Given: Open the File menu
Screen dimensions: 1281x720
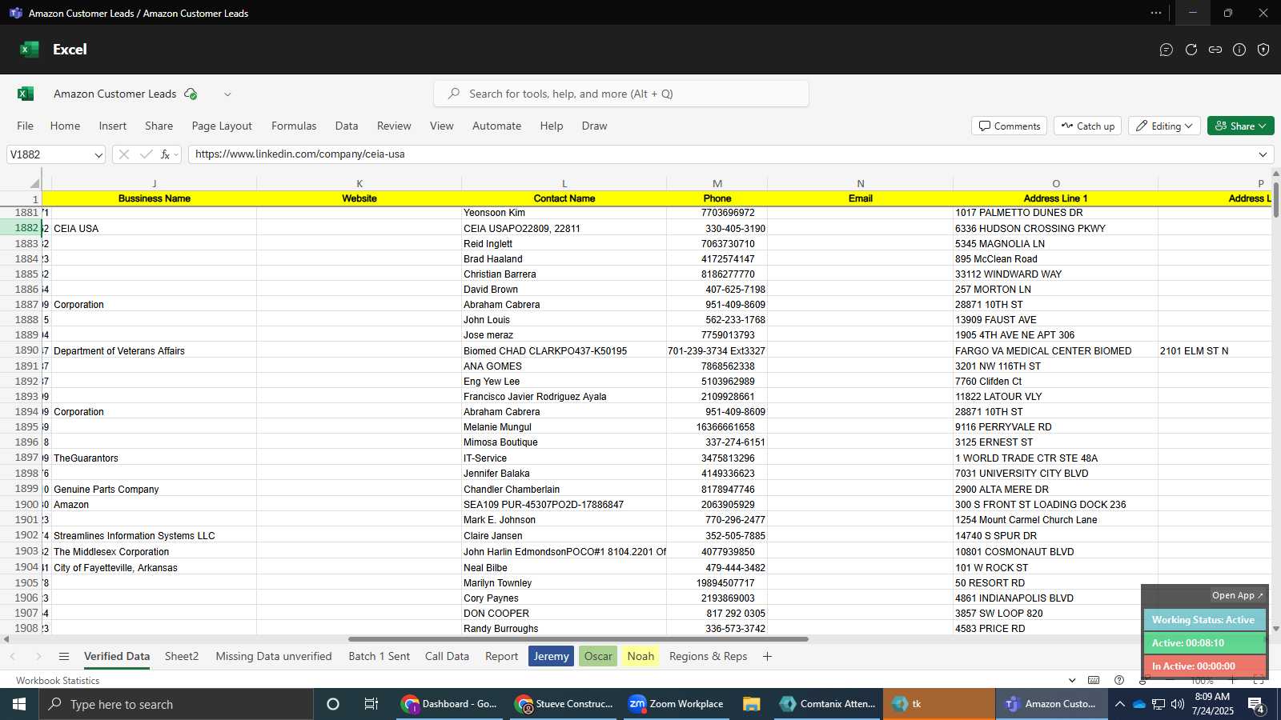Looking at the screenshot, I should coord(26,126).
